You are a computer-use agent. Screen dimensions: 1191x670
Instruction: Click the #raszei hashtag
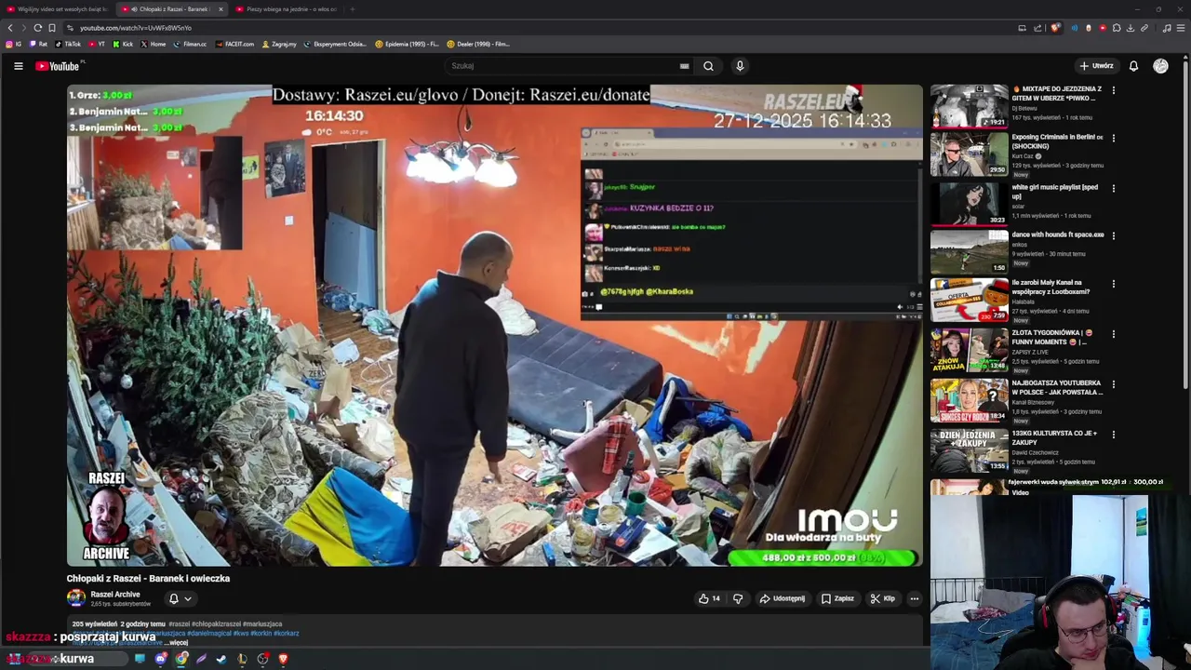click(x=179, y=624)
